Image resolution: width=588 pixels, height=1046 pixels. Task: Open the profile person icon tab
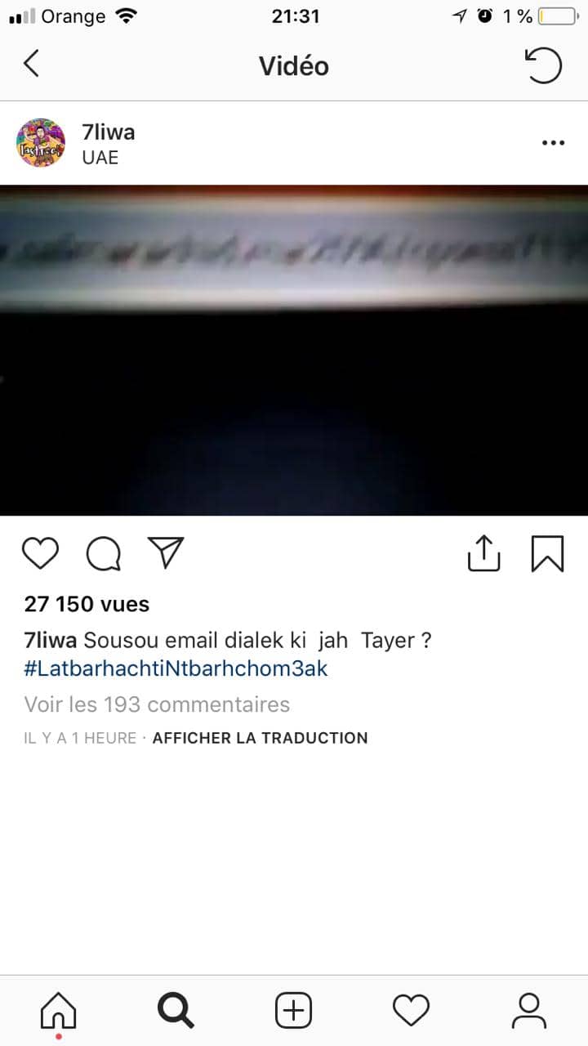click(x=528, y=1011)
